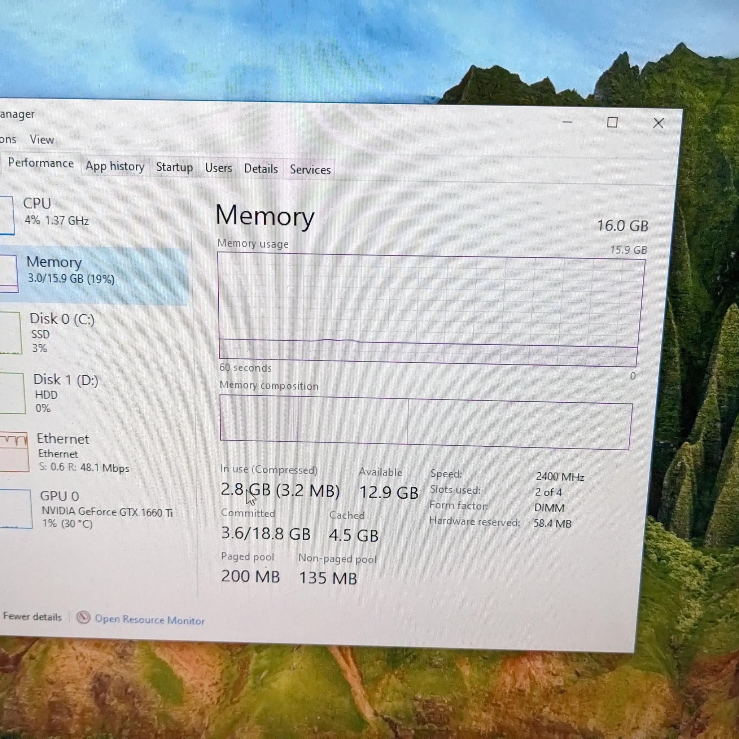The width and height of the screenshot is (739, 739).
Task: Click the Committed 3.6/18.8 GB value
Action: coord(266,533)
